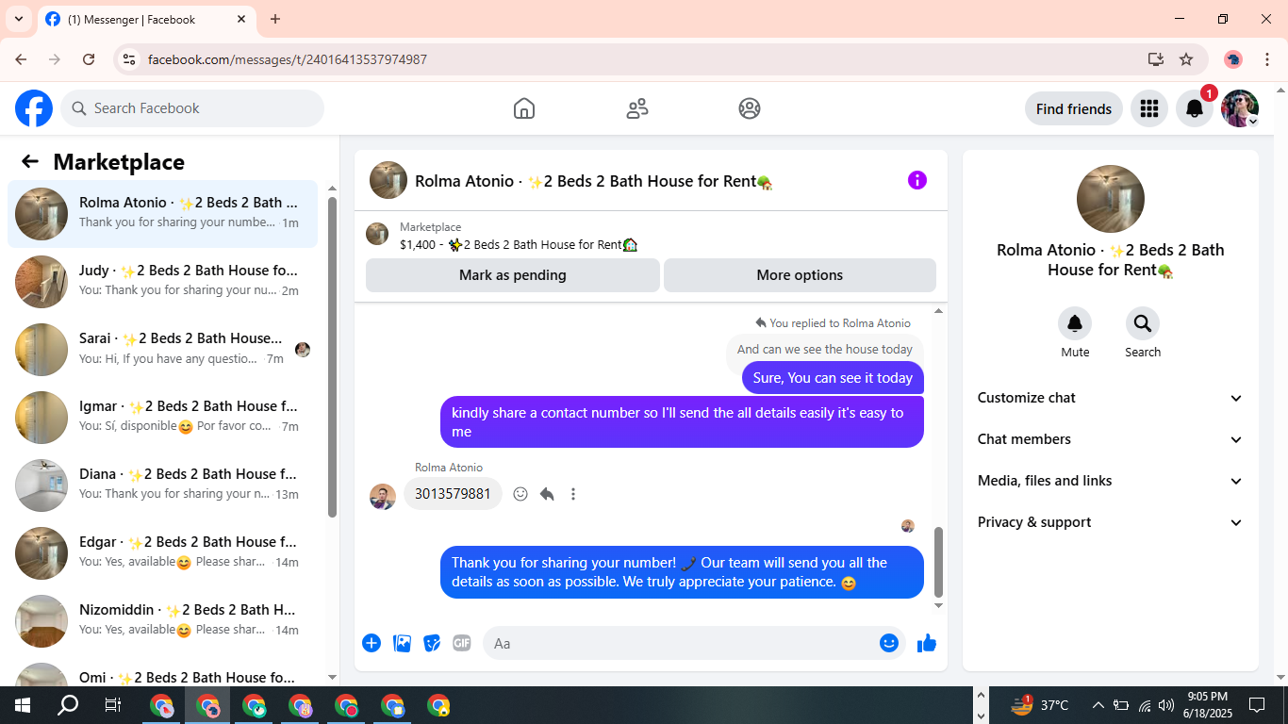Click Find friends button

tap(1074, 108)
